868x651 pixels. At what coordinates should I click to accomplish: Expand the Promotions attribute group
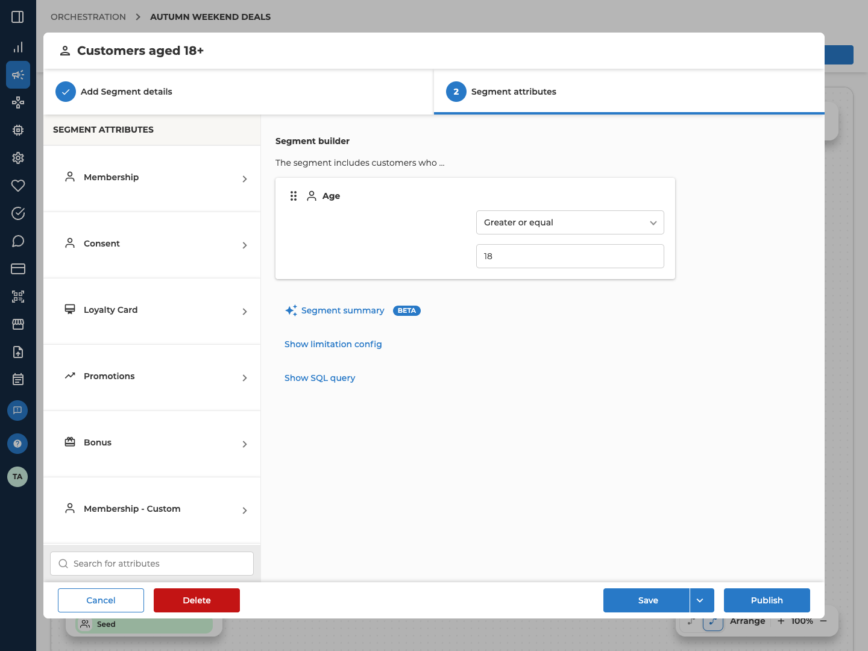click(x=152, y=377)
